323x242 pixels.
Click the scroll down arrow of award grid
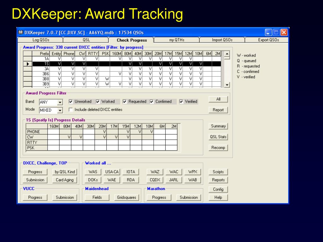[x=227, y=84]
